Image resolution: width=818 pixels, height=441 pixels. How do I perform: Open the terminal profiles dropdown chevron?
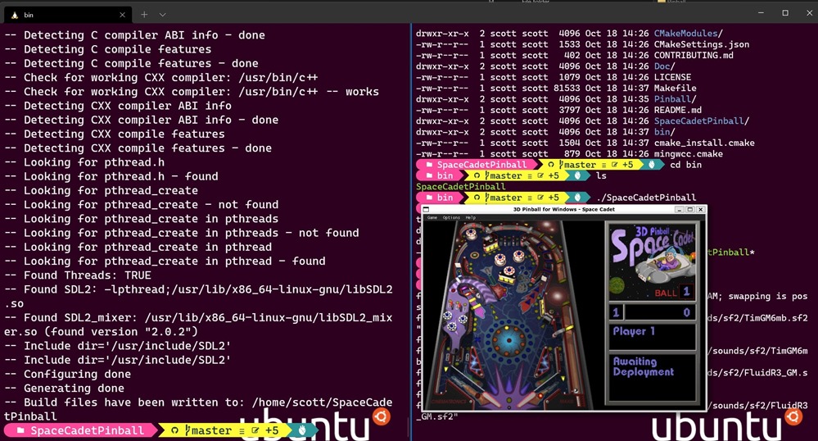(162, 15)
